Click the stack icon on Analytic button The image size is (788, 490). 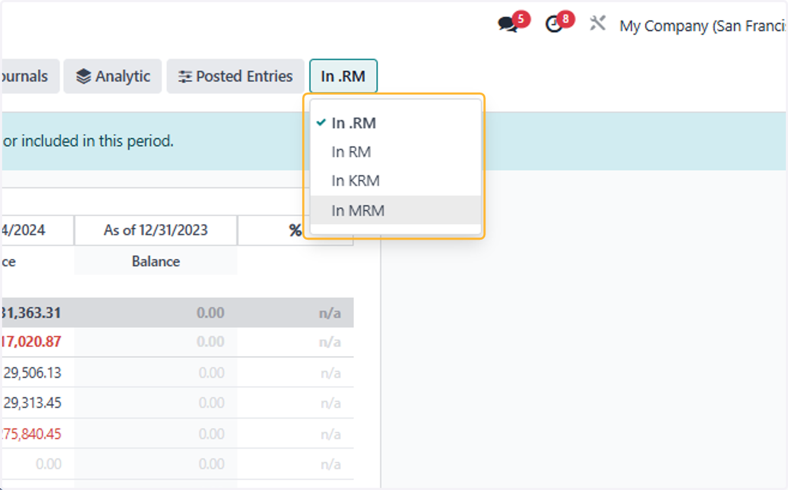83,77
